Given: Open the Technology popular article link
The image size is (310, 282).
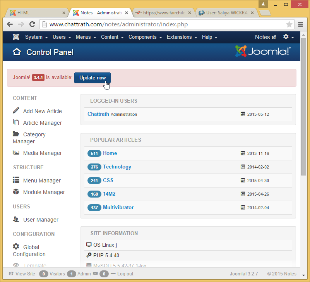Looking at the screenshot, I should tap(117, 167).
